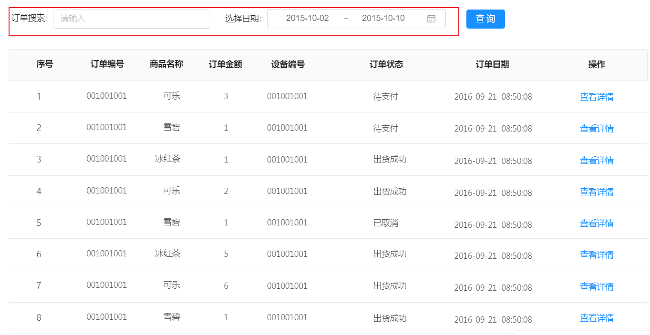
Task: Click 已取消 status in row 5
Action: (x=385, y=223)
